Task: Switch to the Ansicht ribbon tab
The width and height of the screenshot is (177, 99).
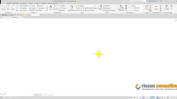Action: 31,3
